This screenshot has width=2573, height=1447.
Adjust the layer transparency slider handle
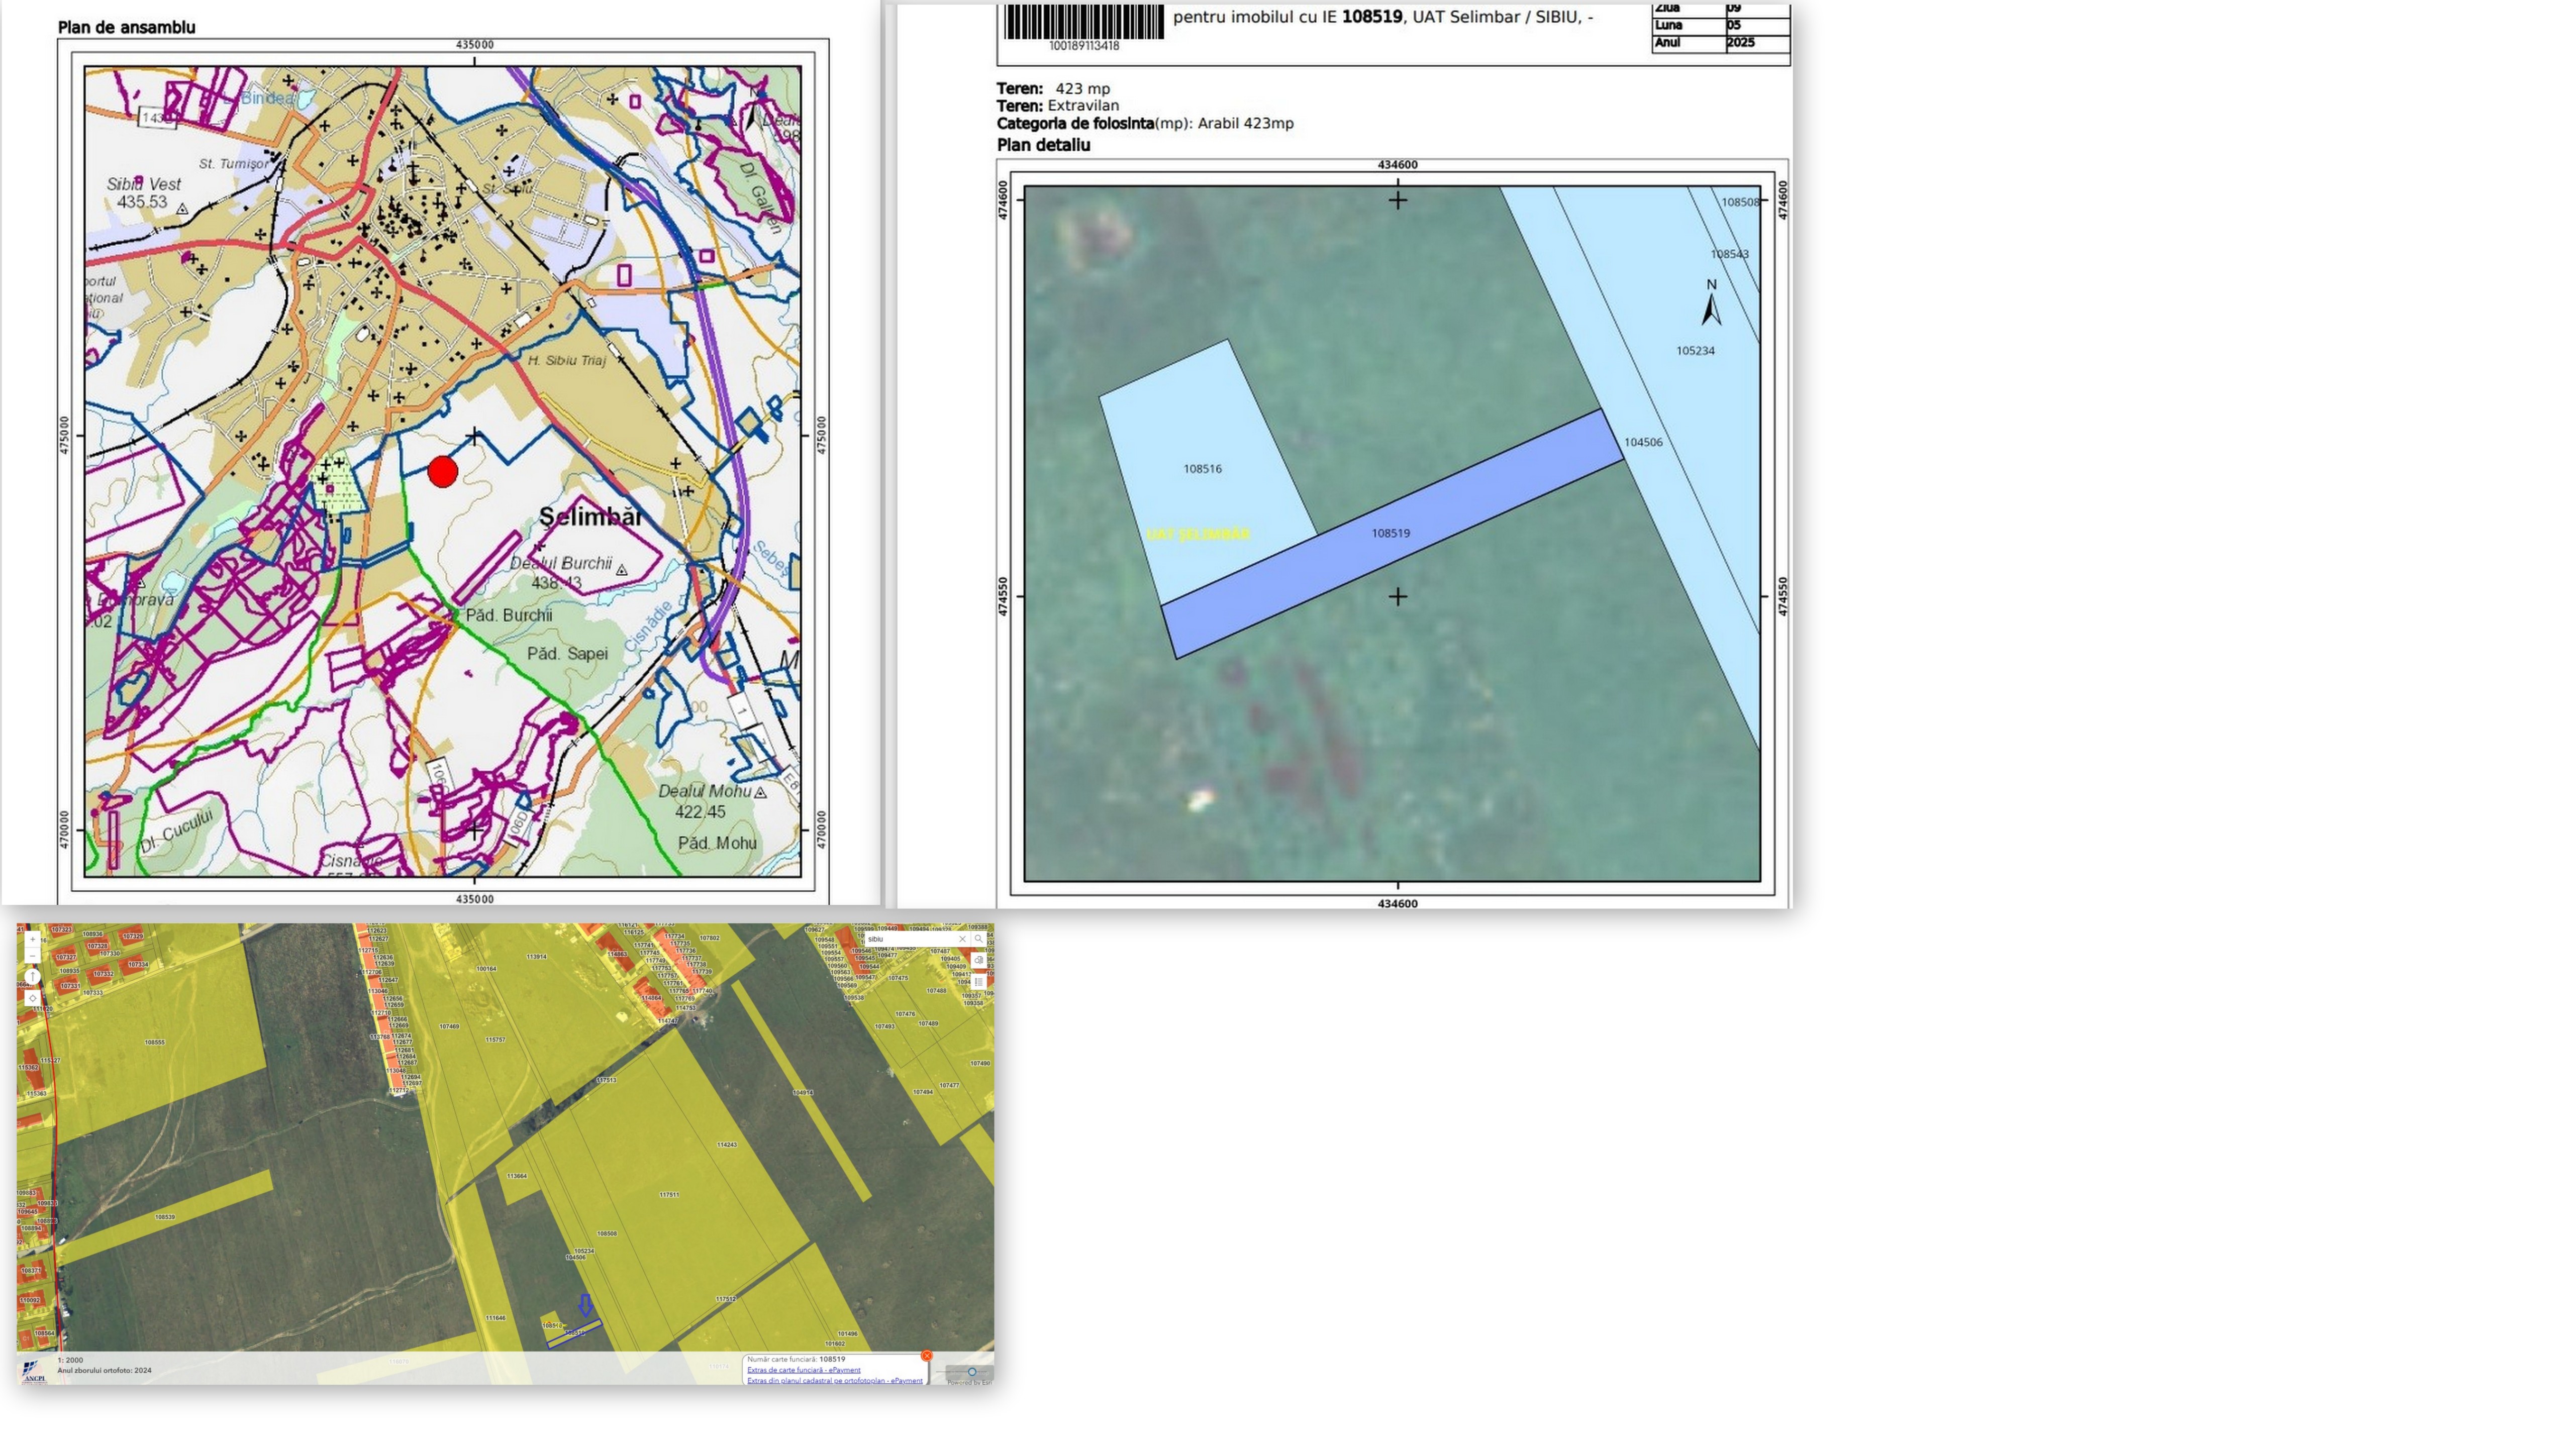click(x=972, y=1372)
